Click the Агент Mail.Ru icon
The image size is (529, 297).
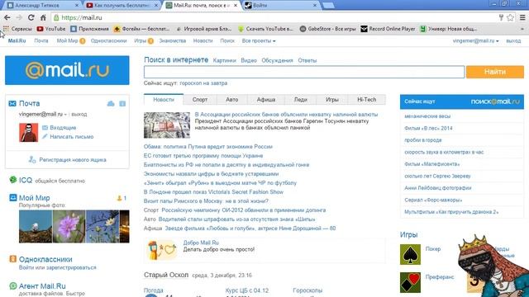(x=13, y=286)
